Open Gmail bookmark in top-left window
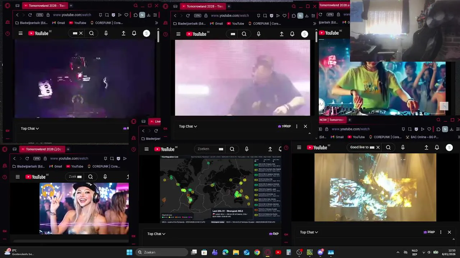Image resolution: width=460 pixels, height=258 pixels. pyautogui.click(x=58, y=23)
